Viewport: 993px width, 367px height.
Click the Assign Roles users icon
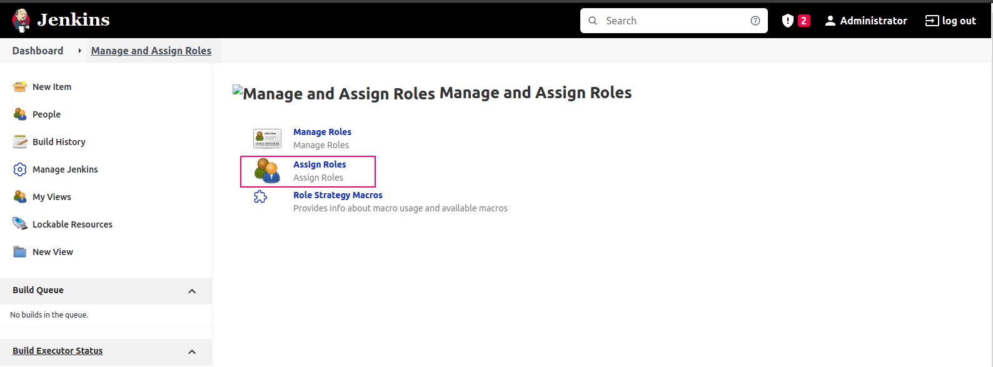(x=267, y=171)
